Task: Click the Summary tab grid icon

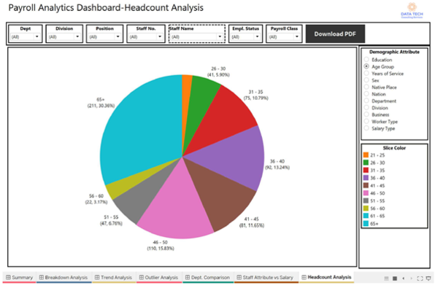Action: (8, 277)
